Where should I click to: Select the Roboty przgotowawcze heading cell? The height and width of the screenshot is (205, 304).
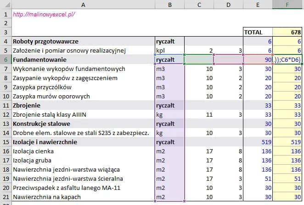pyautogui.click(x=83, y=42)
